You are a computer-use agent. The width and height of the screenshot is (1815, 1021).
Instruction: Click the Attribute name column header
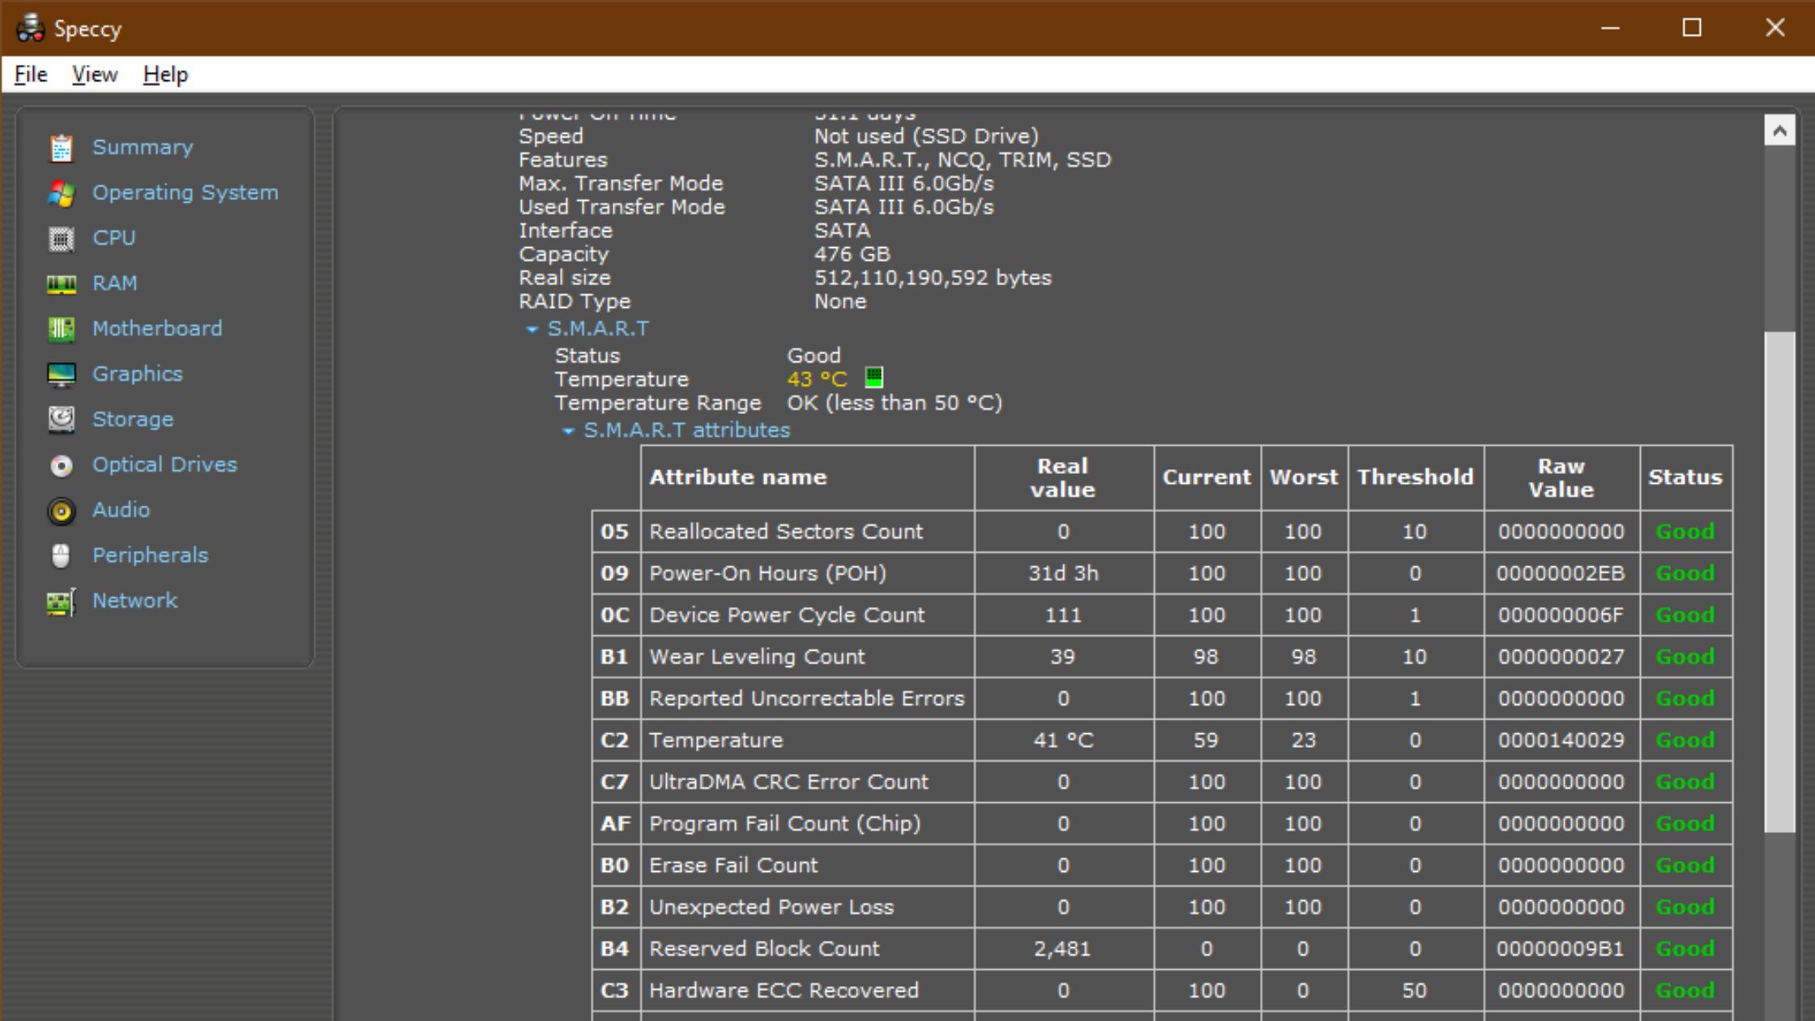coord(807,477)
